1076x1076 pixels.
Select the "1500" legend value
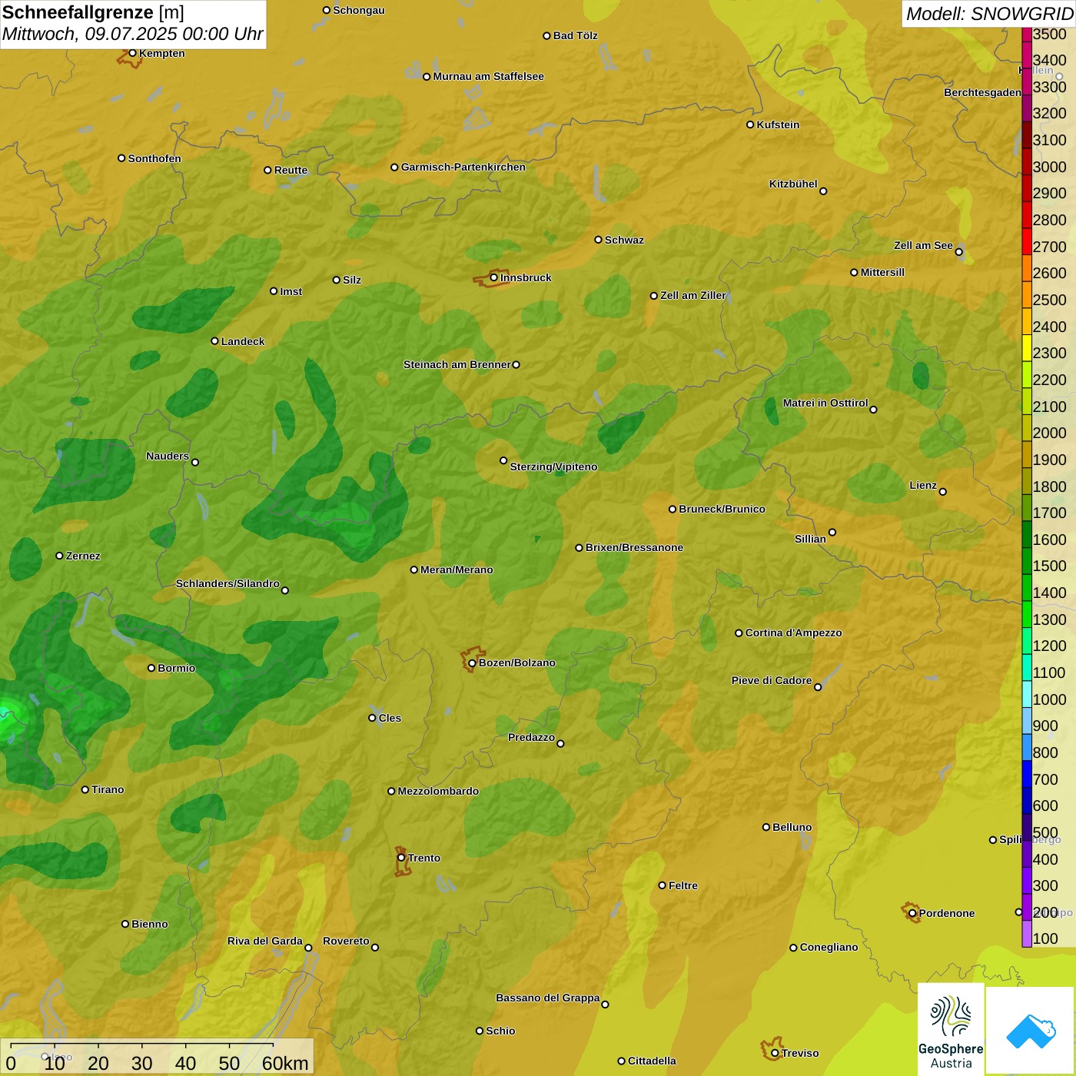1050,566
